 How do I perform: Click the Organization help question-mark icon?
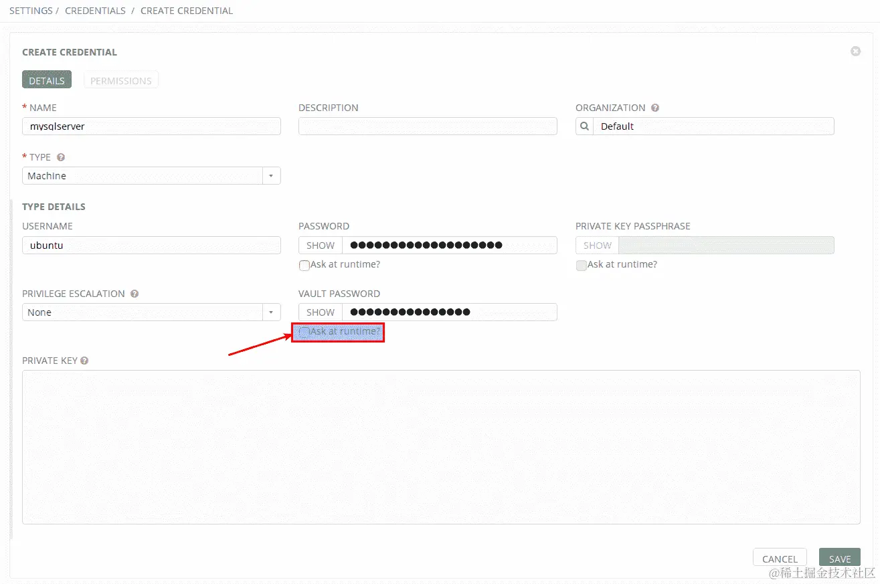click(x=655, y=108)
